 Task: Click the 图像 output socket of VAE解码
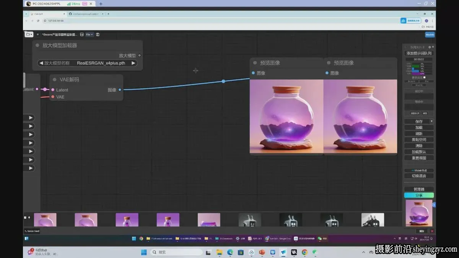(120, 90)
